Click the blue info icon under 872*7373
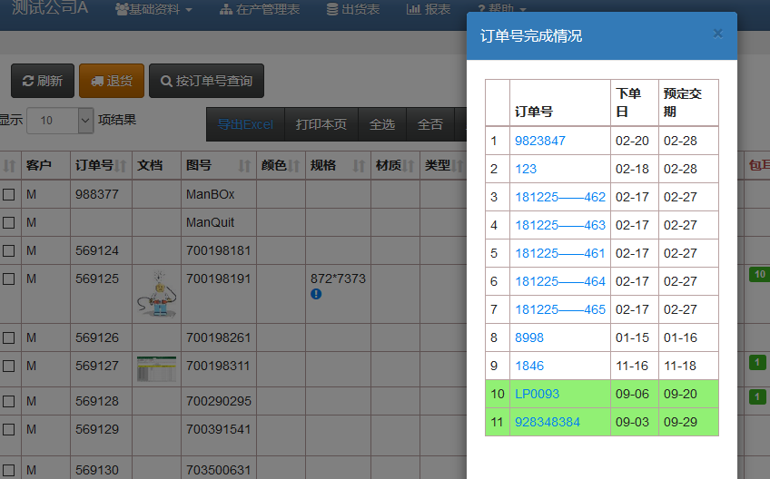This screenshot has height=479, width=770. (x=316, y=294)
